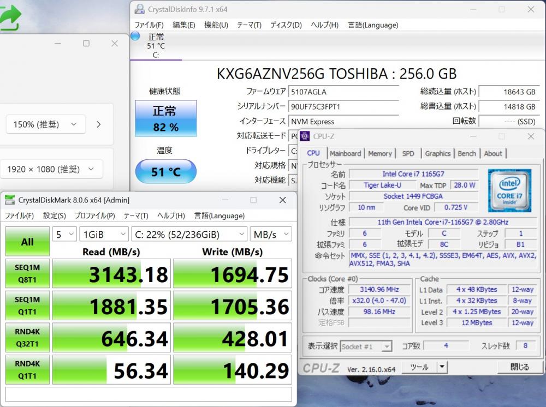The width and height of the screenshot is (546, 407).
Task: Click the firmware field 5107AGLA
Action: (x=343, y=92)
